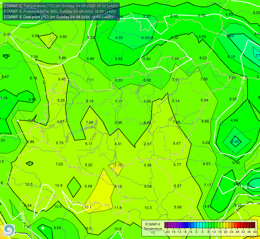Select the ECMWF-E Temperature 2m layer label
Viewport: 260px width, 239px height.
(x=61, y=6)
